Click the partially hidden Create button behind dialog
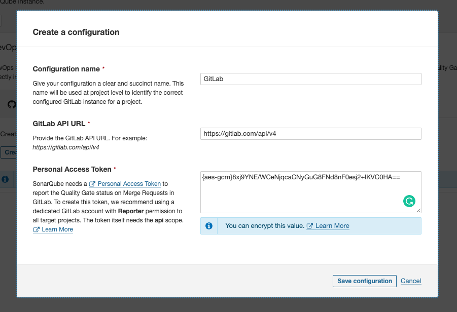 tap(9, 152)
